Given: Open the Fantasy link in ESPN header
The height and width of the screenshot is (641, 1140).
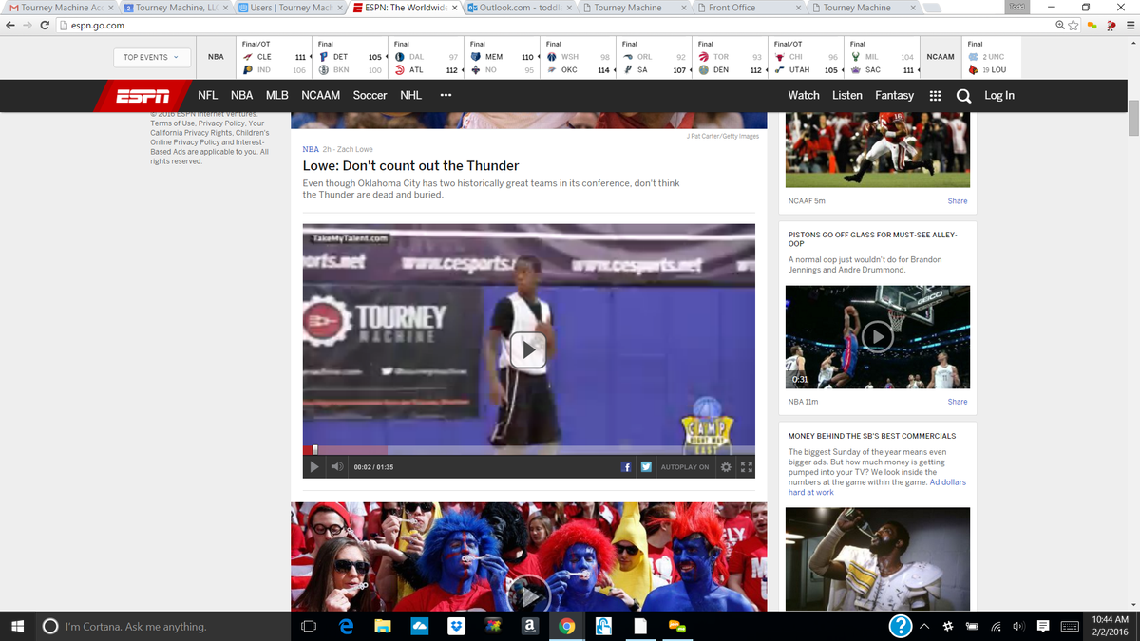Looking at the screenshot, I should click(x=894, y=95).
